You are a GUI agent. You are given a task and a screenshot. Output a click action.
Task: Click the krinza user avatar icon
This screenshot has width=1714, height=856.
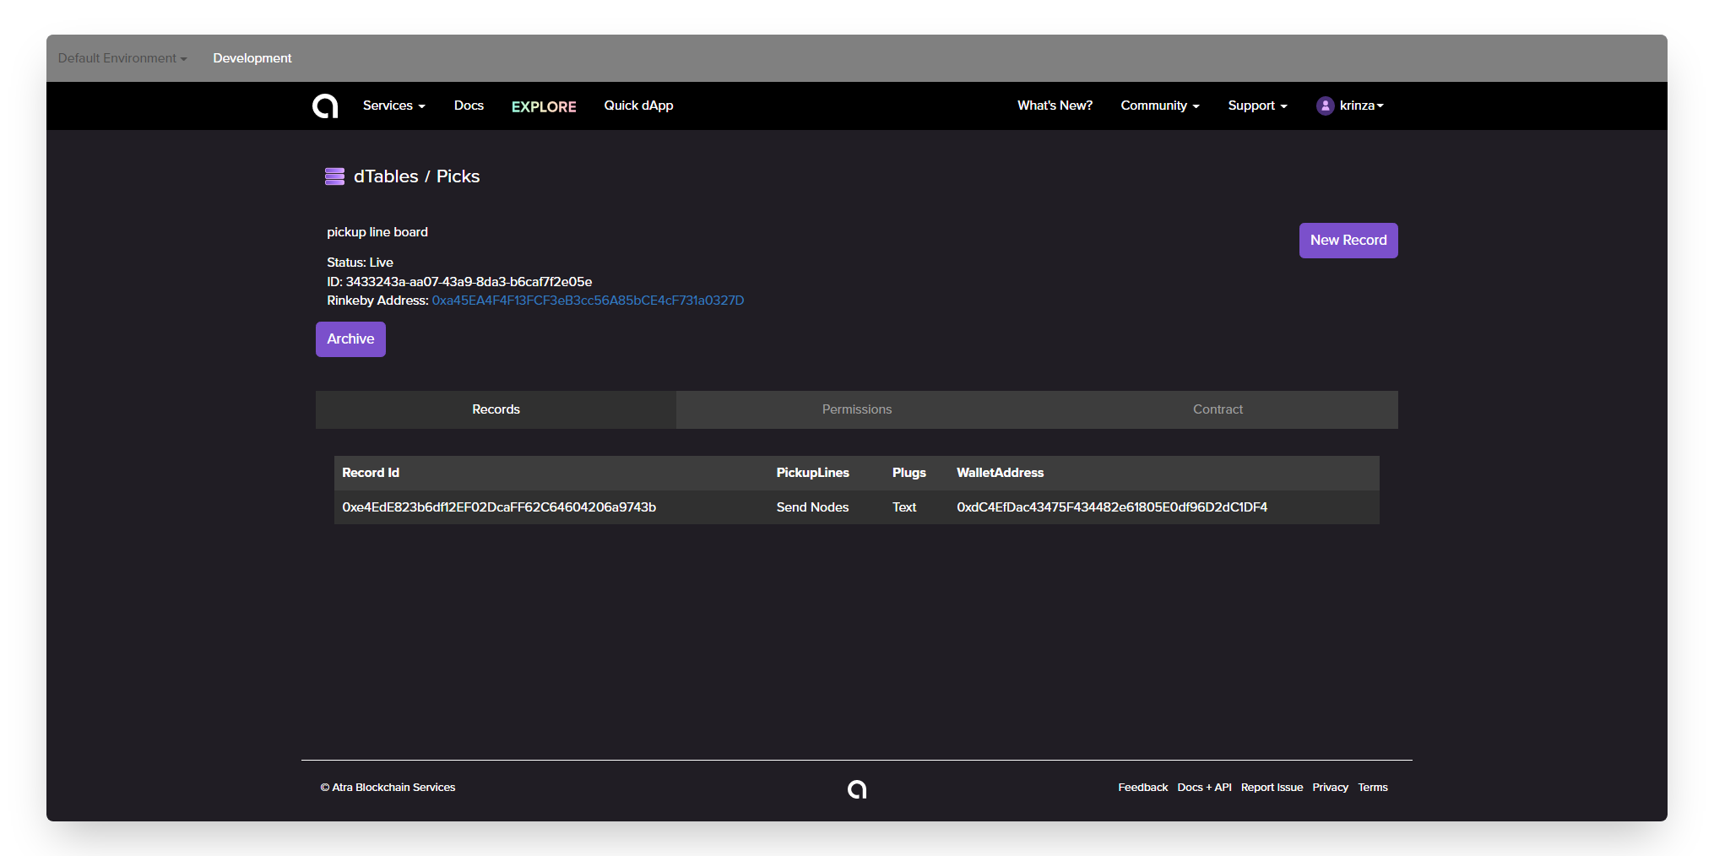[x=1325, y=106]
